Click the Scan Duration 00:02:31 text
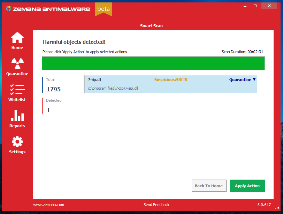The height and width of the screenshot is (214, 283). click(242, 52)
